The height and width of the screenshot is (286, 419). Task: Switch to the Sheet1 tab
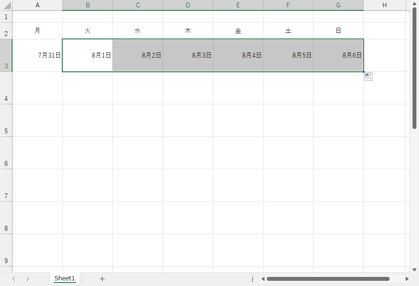[x=65, y=278]
